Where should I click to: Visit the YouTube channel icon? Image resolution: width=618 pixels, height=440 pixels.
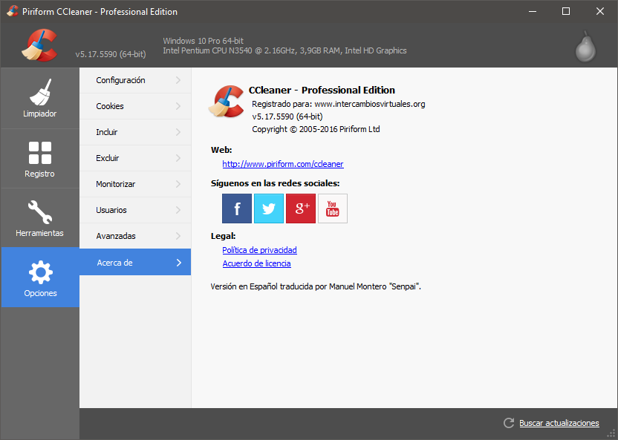tap(333, 208)
